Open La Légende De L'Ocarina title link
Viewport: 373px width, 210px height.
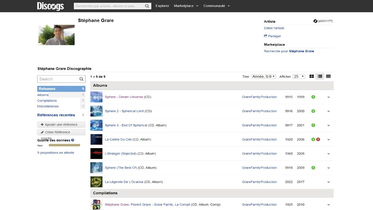(x=124, y=182)
